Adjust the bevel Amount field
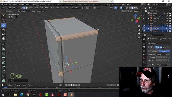172x97 pixels. coord(162,57)
